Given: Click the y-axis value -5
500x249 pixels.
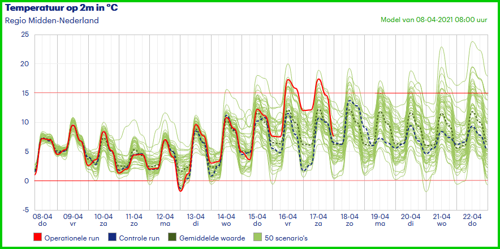Looking at the screenshot, I should click(26, 210).
